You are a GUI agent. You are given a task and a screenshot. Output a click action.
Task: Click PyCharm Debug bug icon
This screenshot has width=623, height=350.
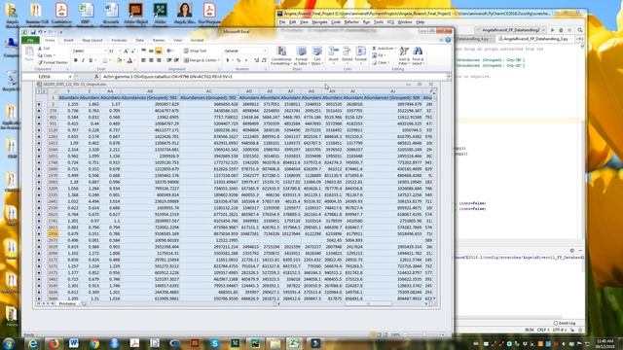click(561, 30)
